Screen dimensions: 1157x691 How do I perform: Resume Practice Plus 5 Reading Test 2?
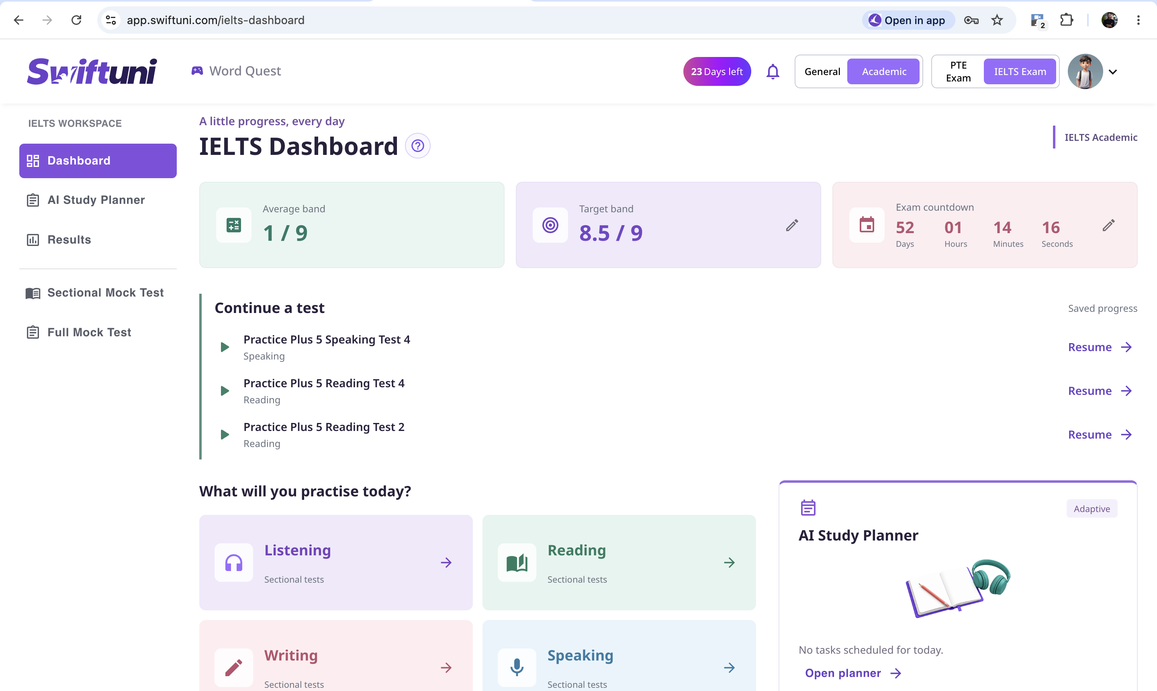pos(1100,435)
